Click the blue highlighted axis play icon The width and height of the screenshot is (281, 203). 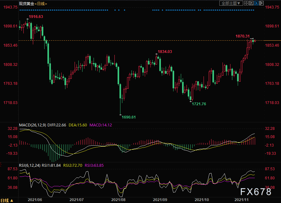coord(256,3)
